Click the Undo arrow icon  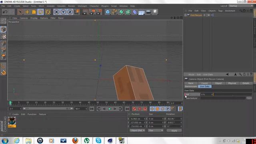click(5, 12)
